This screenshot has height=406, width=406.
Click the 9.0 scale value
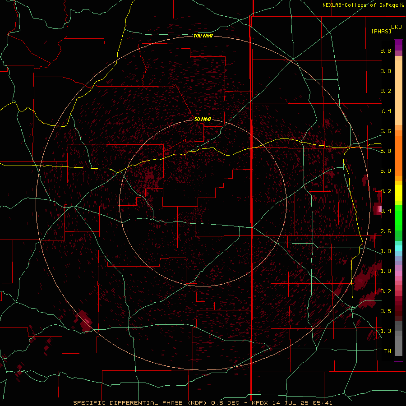[386, 71]
